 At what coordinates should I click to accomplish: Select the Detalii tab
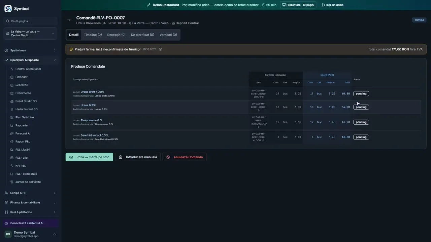(x=74, y=35)
